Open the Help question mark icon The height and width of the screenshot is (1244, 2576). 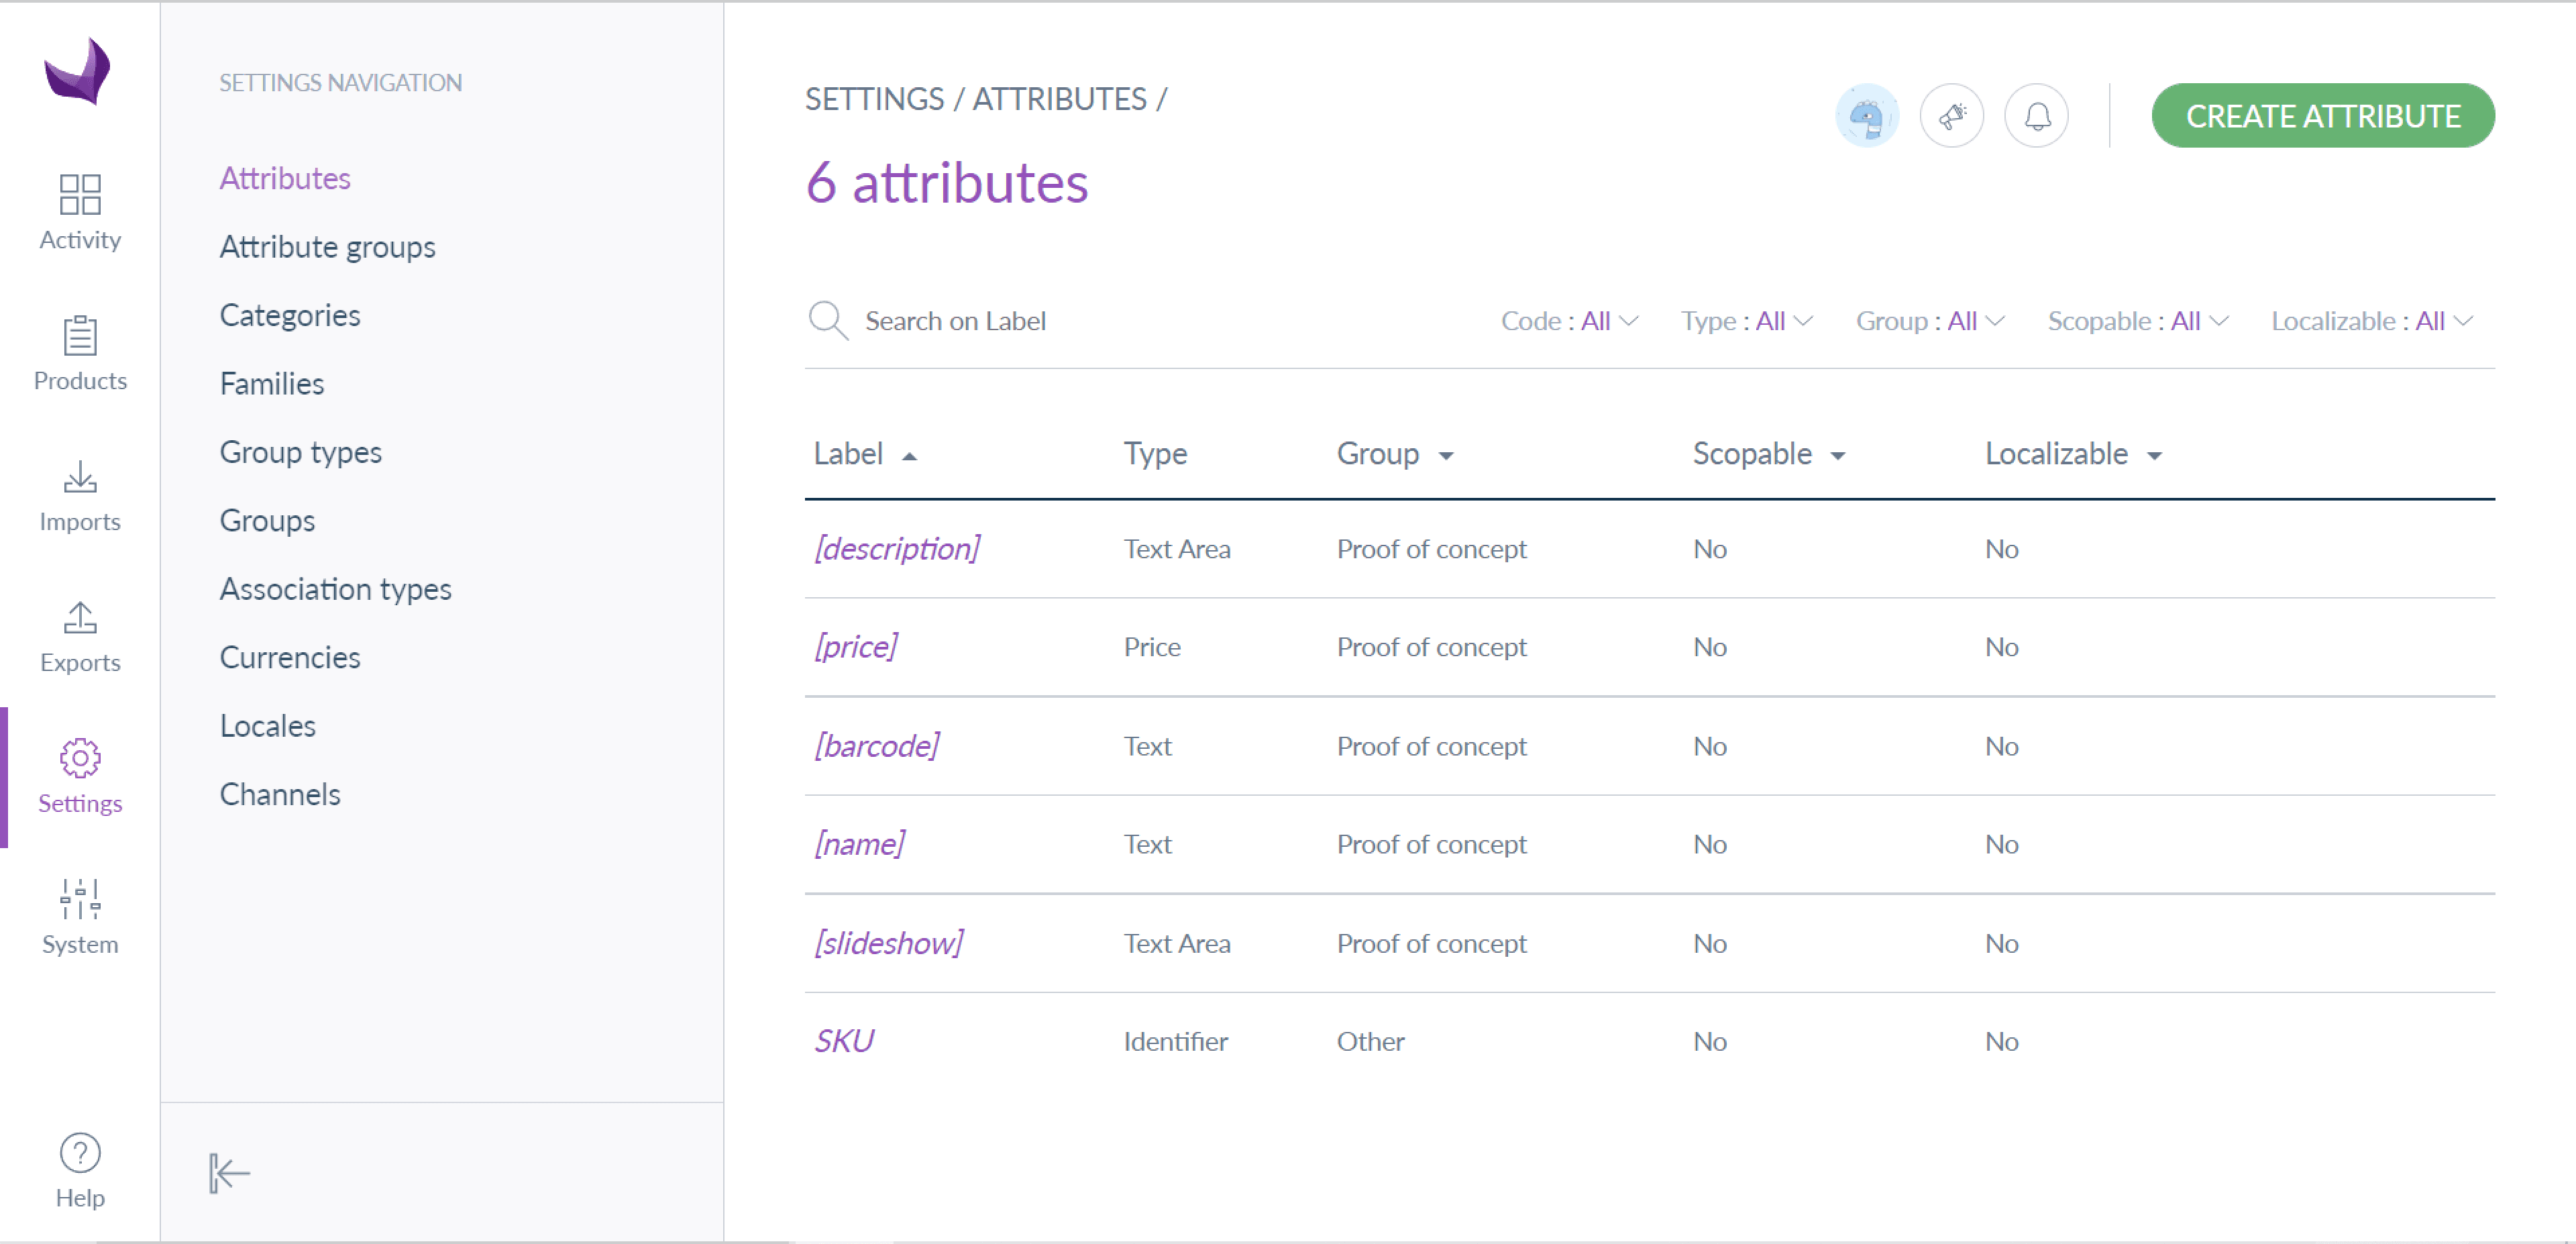[80, 1153]
